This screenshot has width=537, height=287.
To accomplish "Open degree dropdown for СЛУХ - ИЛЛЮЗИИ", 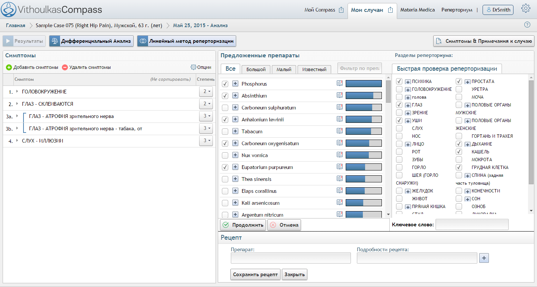I will pyautogui.click(x=206, y=140).
